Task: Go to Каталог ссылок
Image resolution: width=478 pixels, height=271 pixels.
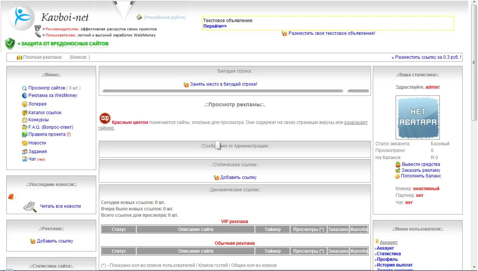Action: pos(45,113)
